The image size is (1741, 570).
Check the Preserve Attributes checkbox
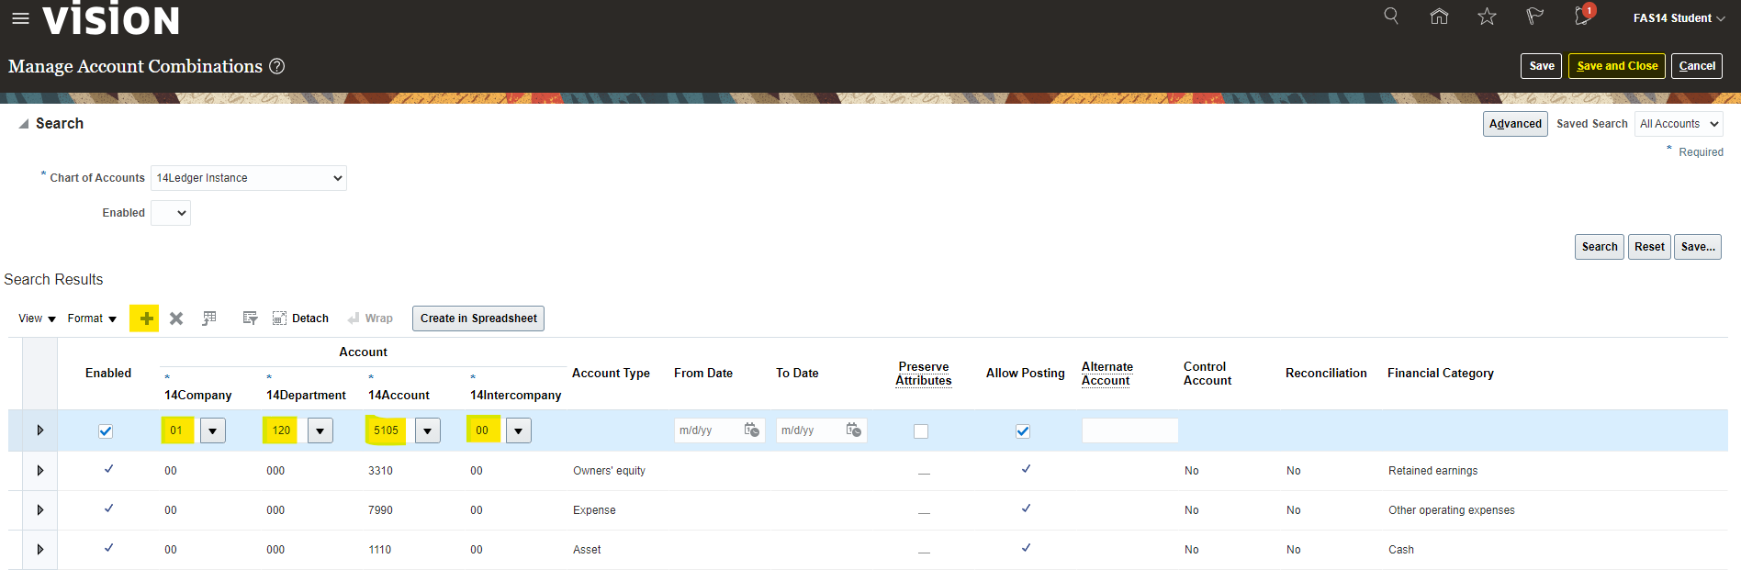pos(921,431)
